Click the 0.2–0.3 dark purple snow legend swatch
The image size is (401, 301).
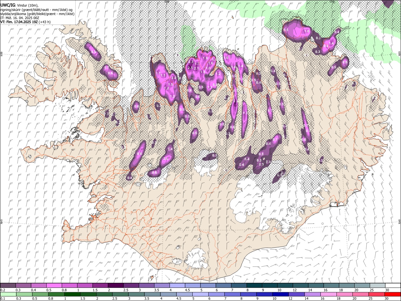pos(8,285)
